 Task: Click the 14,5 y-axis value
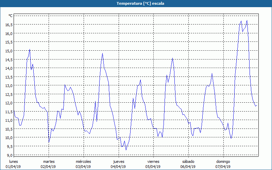(x=9, y=60)
